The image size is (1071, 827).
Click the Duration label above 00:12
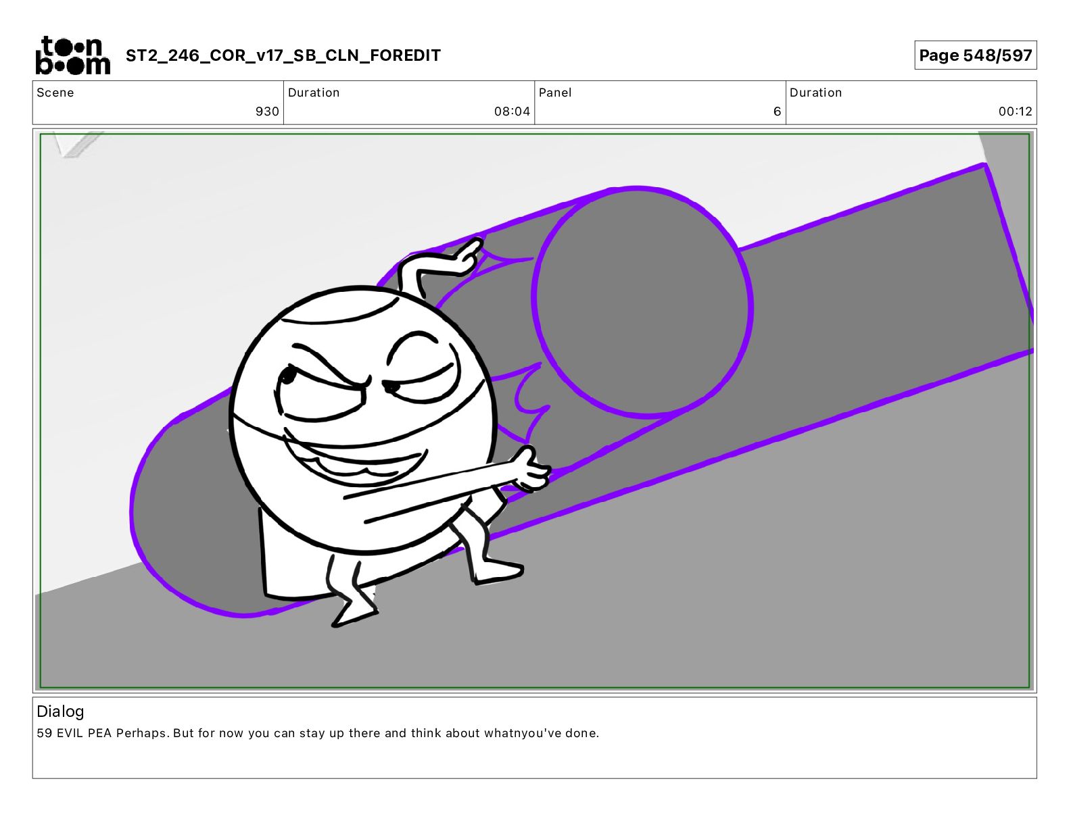(x=815, y=93)
